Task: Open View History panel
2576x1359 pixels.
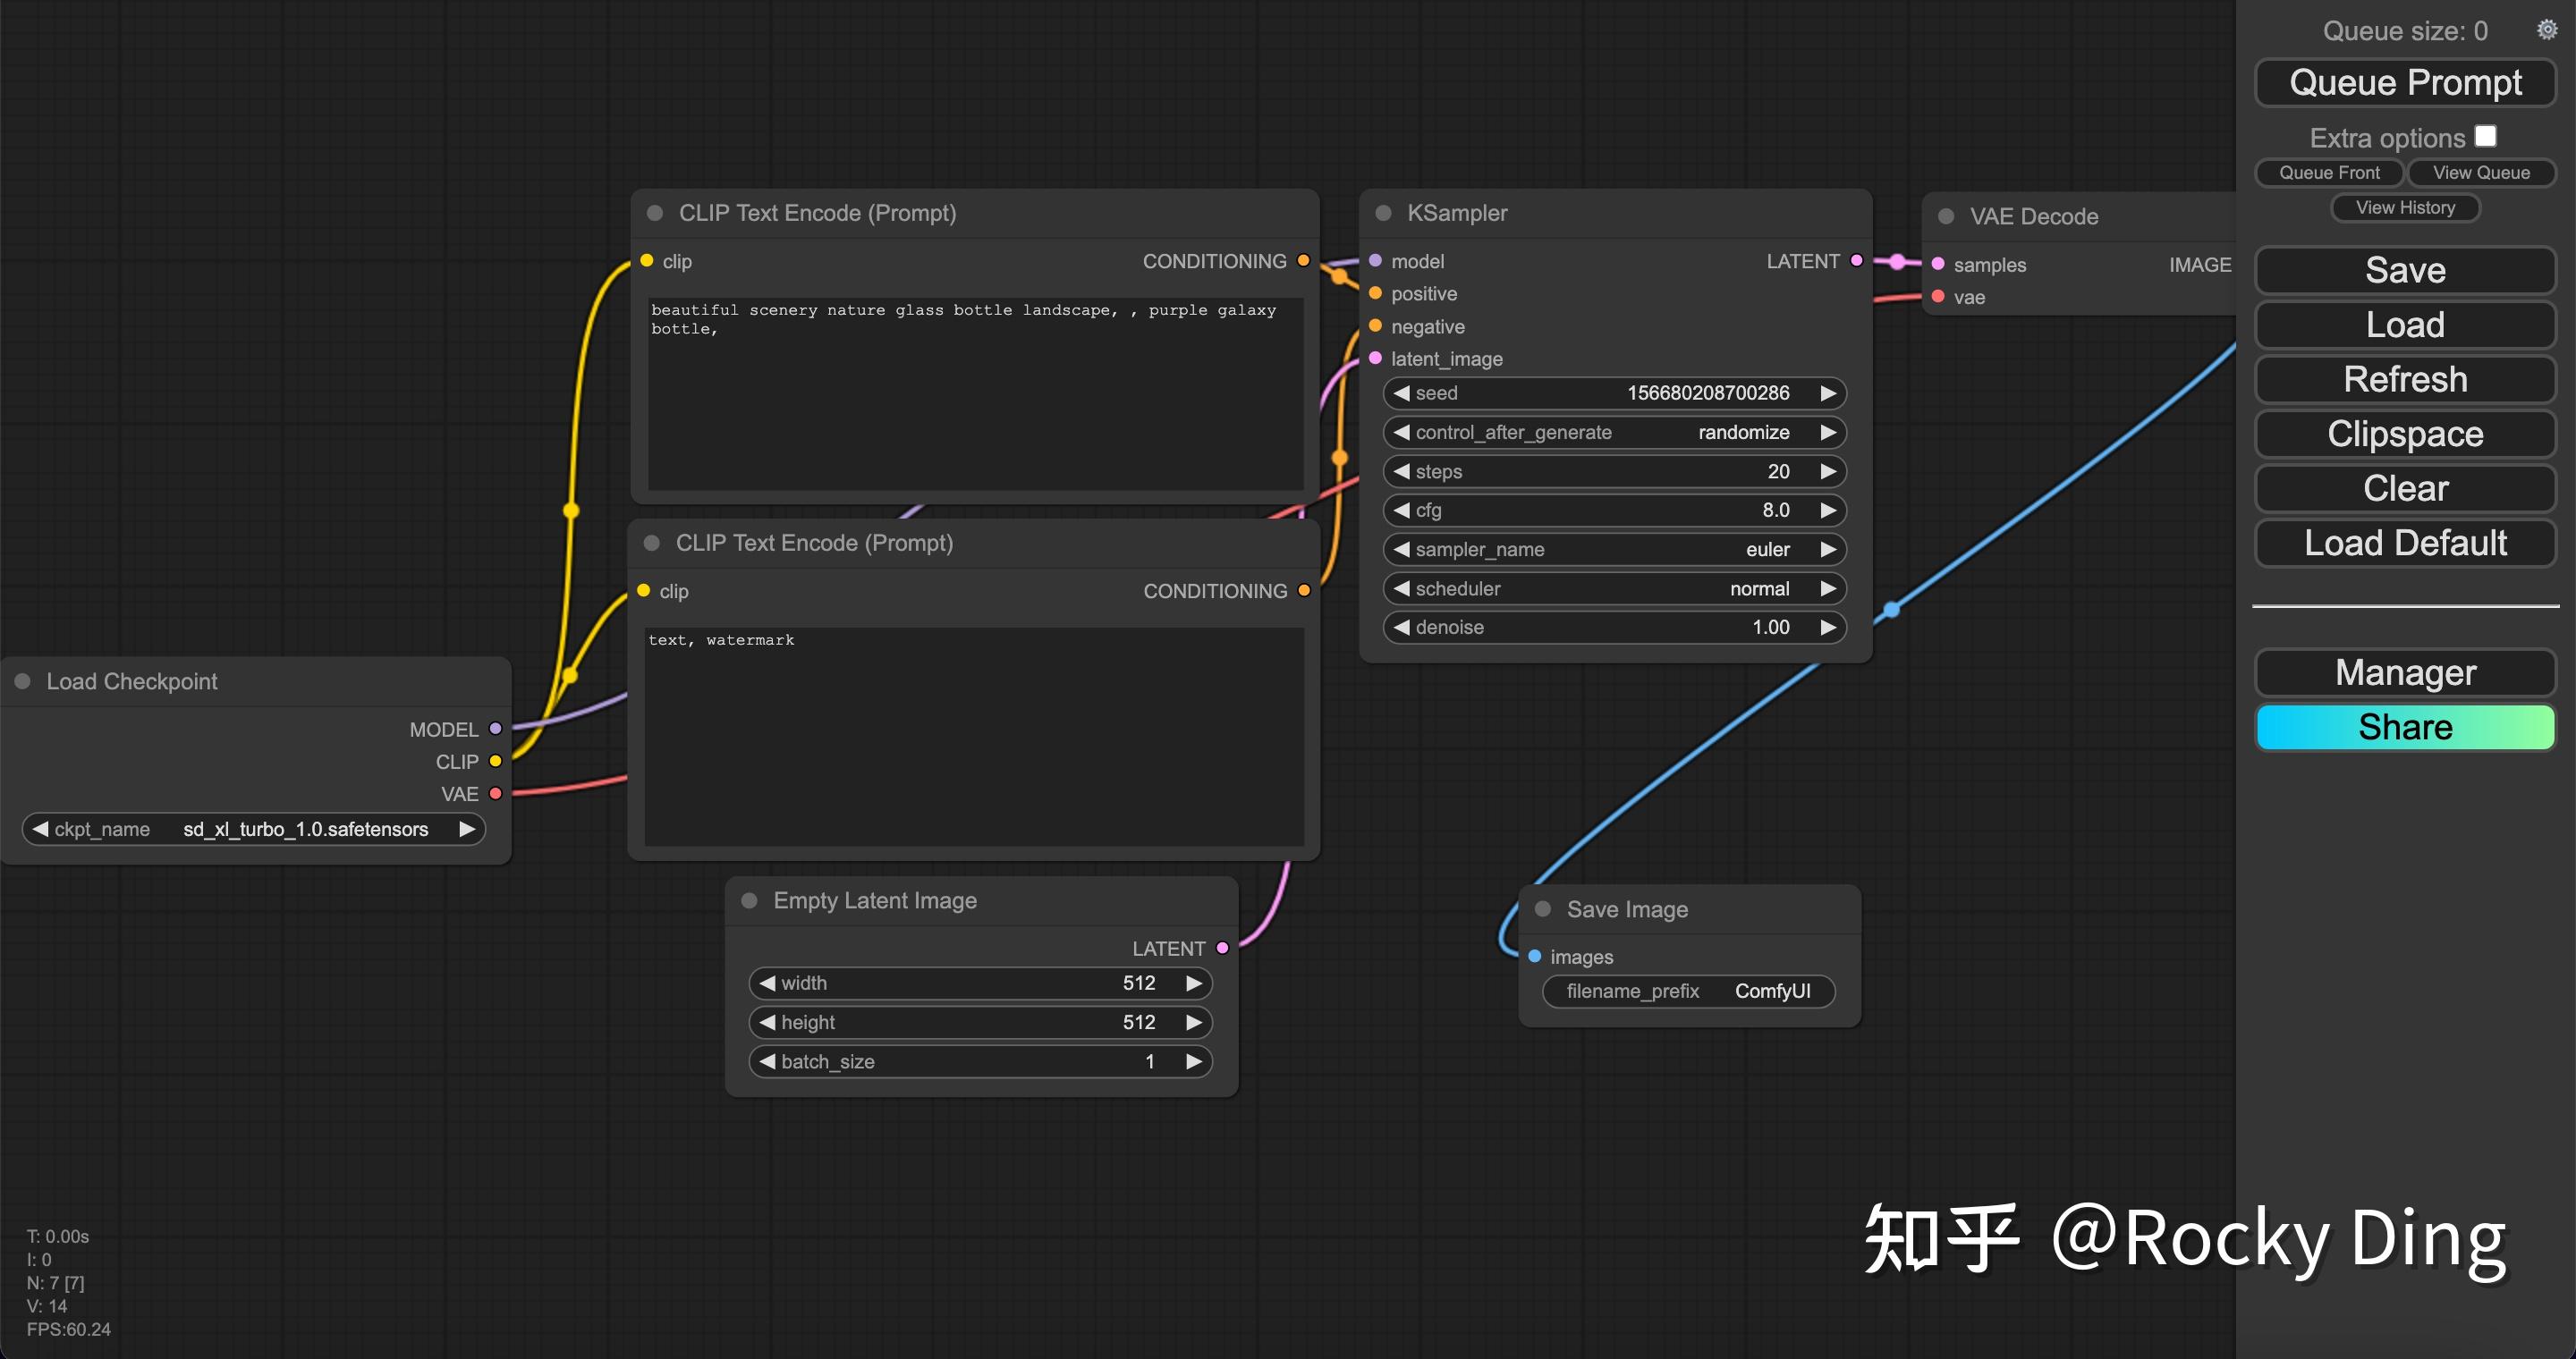Action: 2404,207
